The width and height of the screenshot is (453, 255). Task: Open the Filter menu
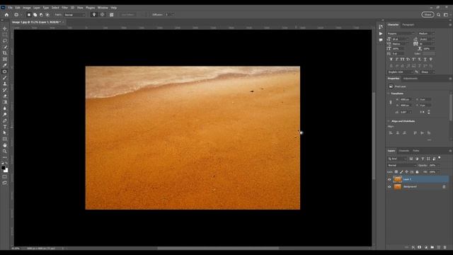click(x=64, y=8)
